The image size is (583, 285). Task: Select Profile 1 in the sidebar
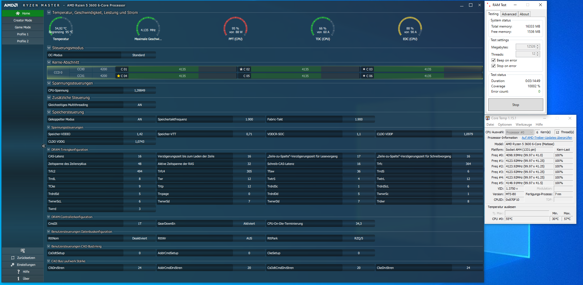23,34
